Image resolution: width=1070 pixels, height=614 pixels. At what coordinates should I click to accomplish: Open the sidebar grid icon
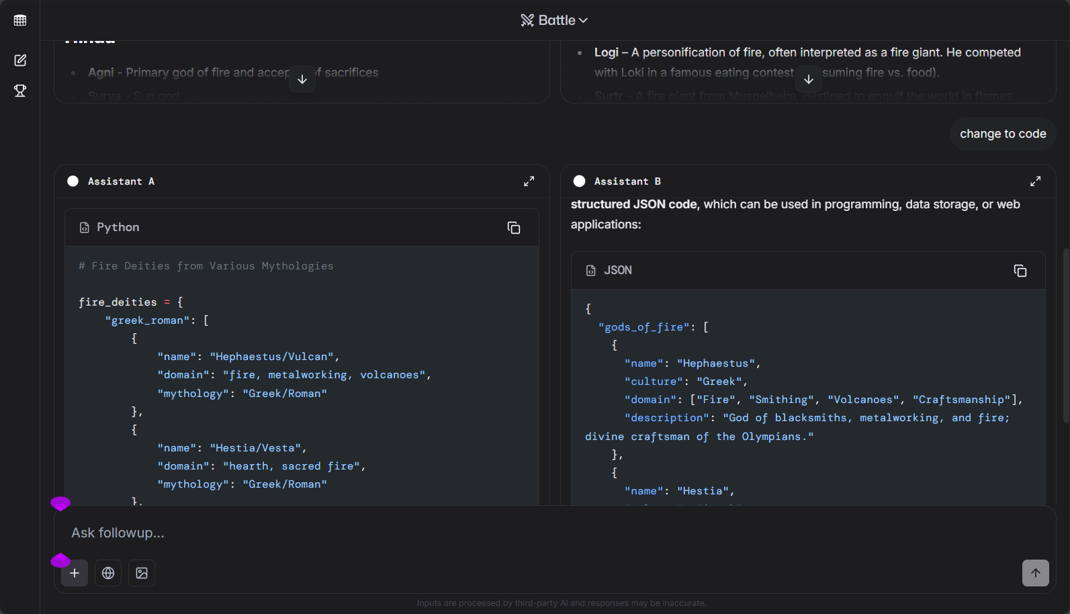(20, 20)
